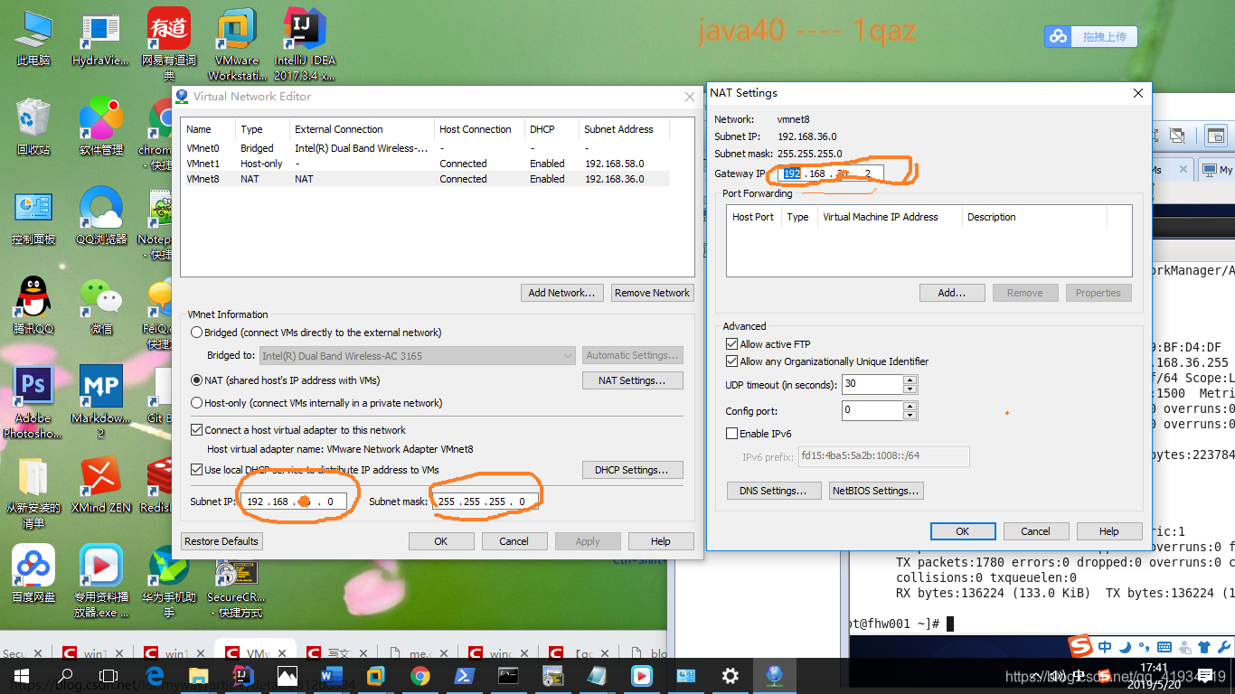The image size is (1235, 694).
Task: Select the VMnet8 NAT row
Action: click(x=427, y=179)
